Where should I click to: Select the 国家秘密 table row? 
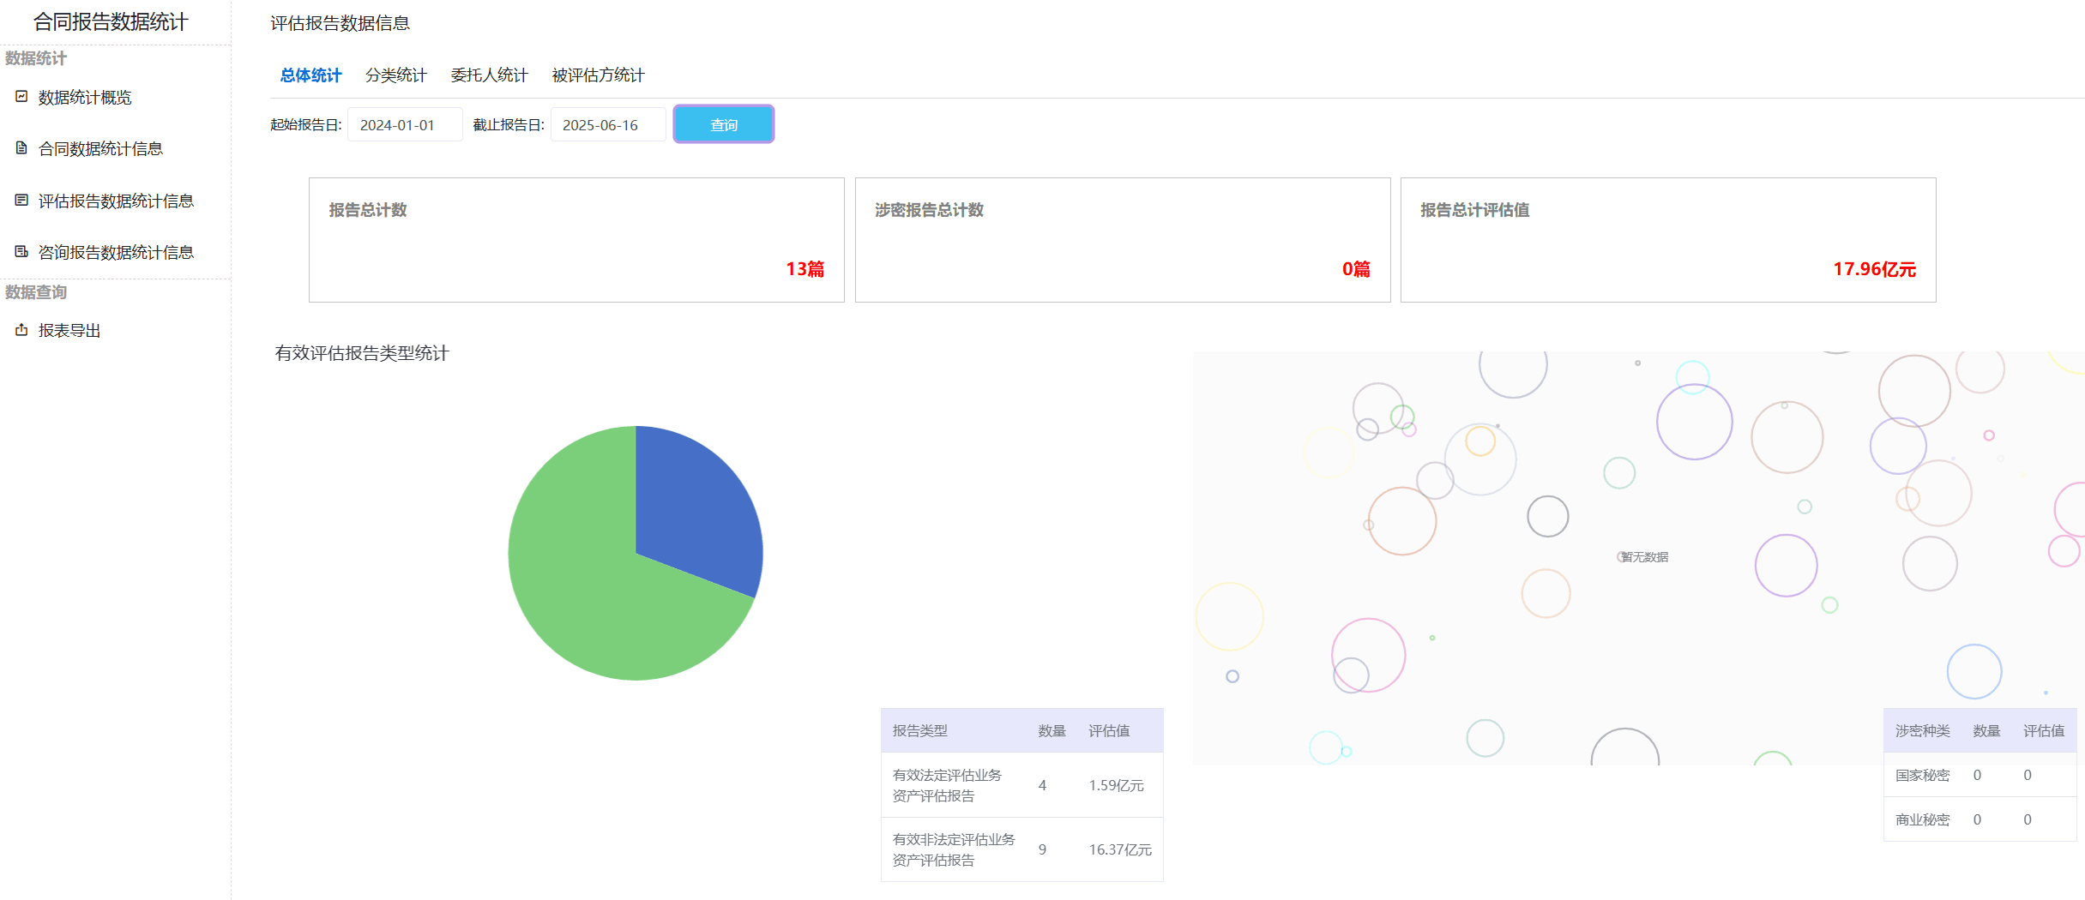1980,776
